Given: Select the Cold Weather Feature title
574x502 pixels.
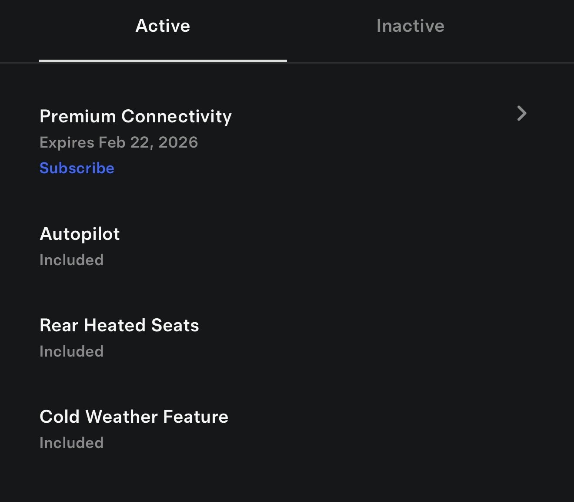Looking at the screenshot, I should 133,417.
